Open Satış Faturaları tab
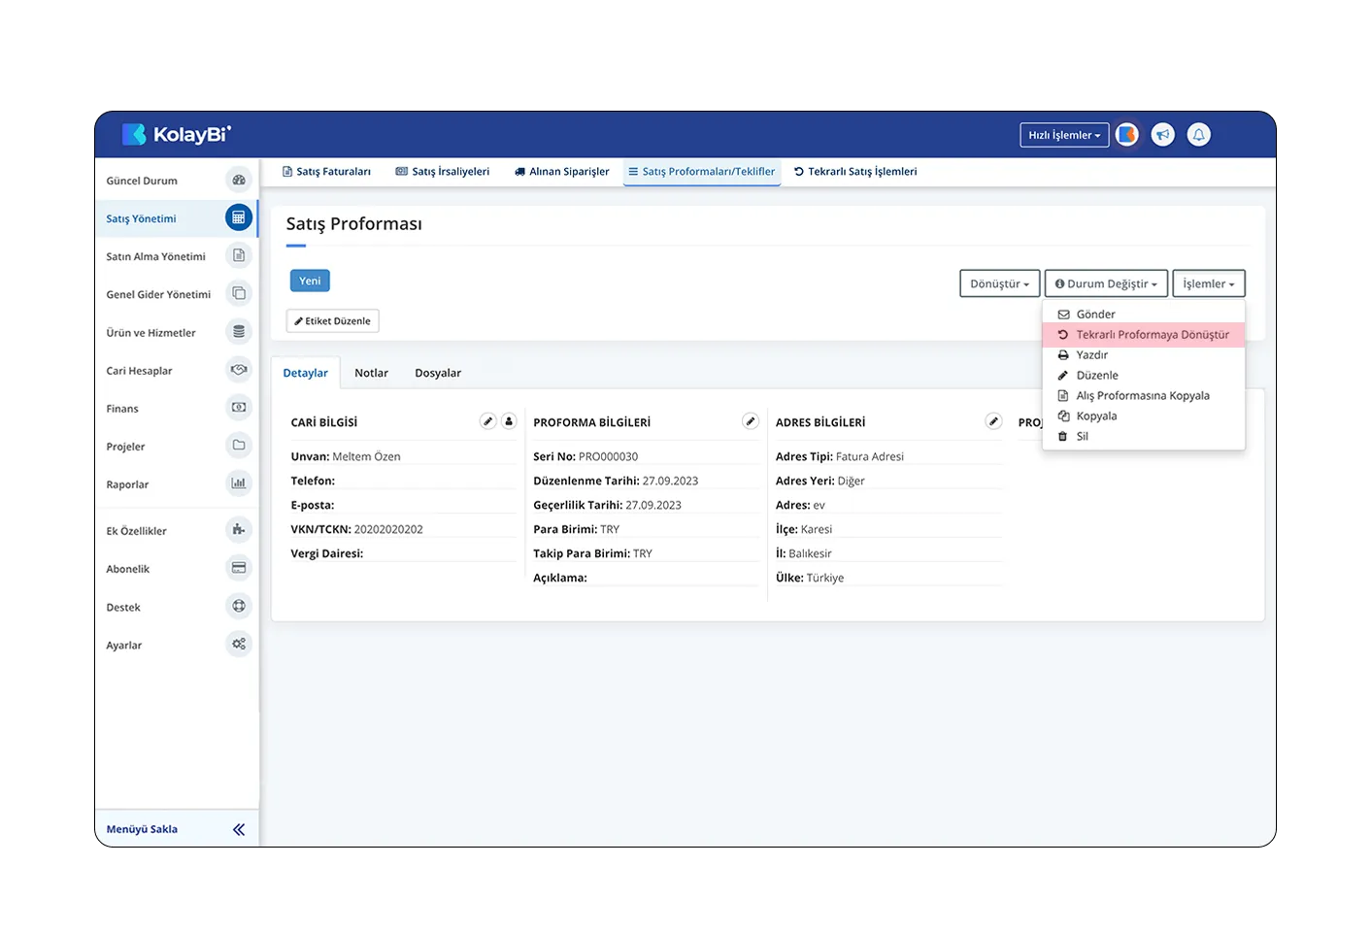The image size is (1371, 932). 326,171
